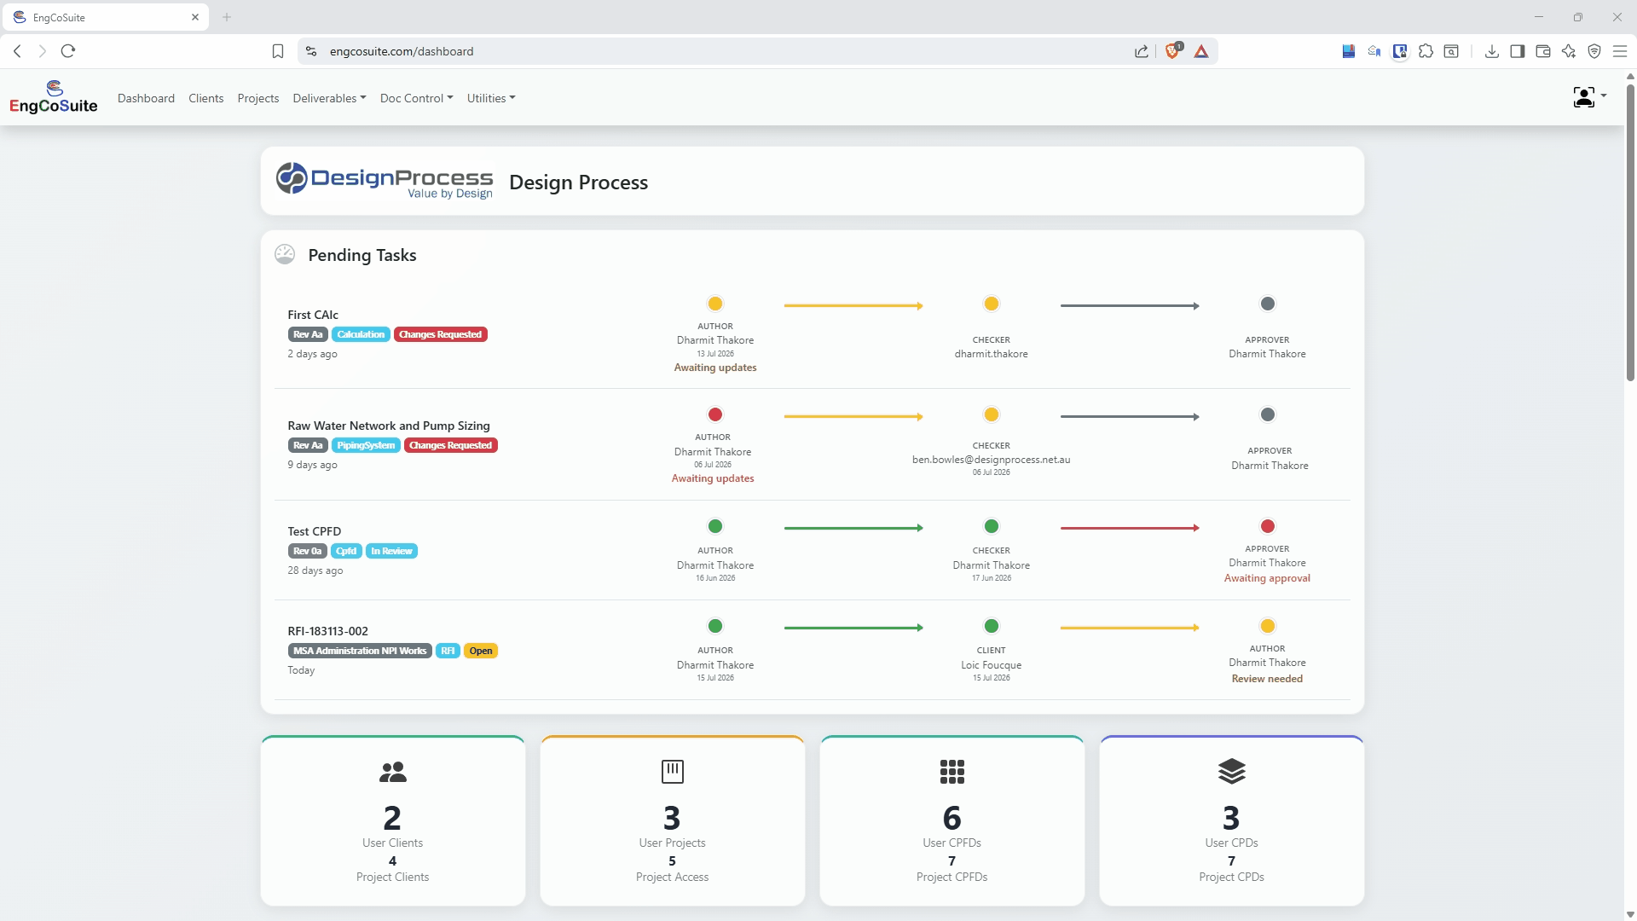The image size is (1637, 921).
Task: Click the EngCoSuite logo
Action: click(54, 97)
